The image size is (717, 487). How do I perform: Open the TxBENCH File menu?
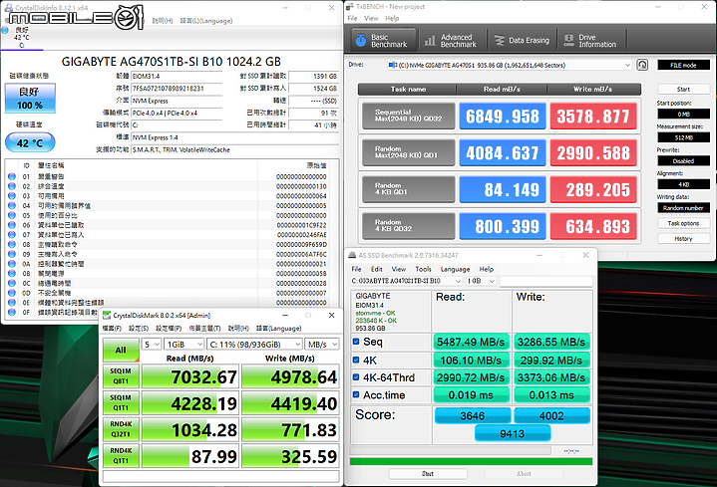pyautogui.click(x=352, y=18)
